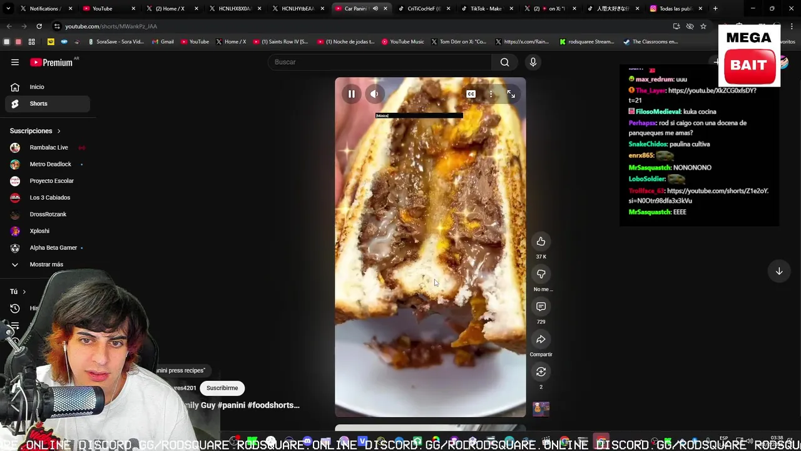Enter fullscreen on the Short
The width and height of the screenshot is (801, 451).
coord(511,94)
